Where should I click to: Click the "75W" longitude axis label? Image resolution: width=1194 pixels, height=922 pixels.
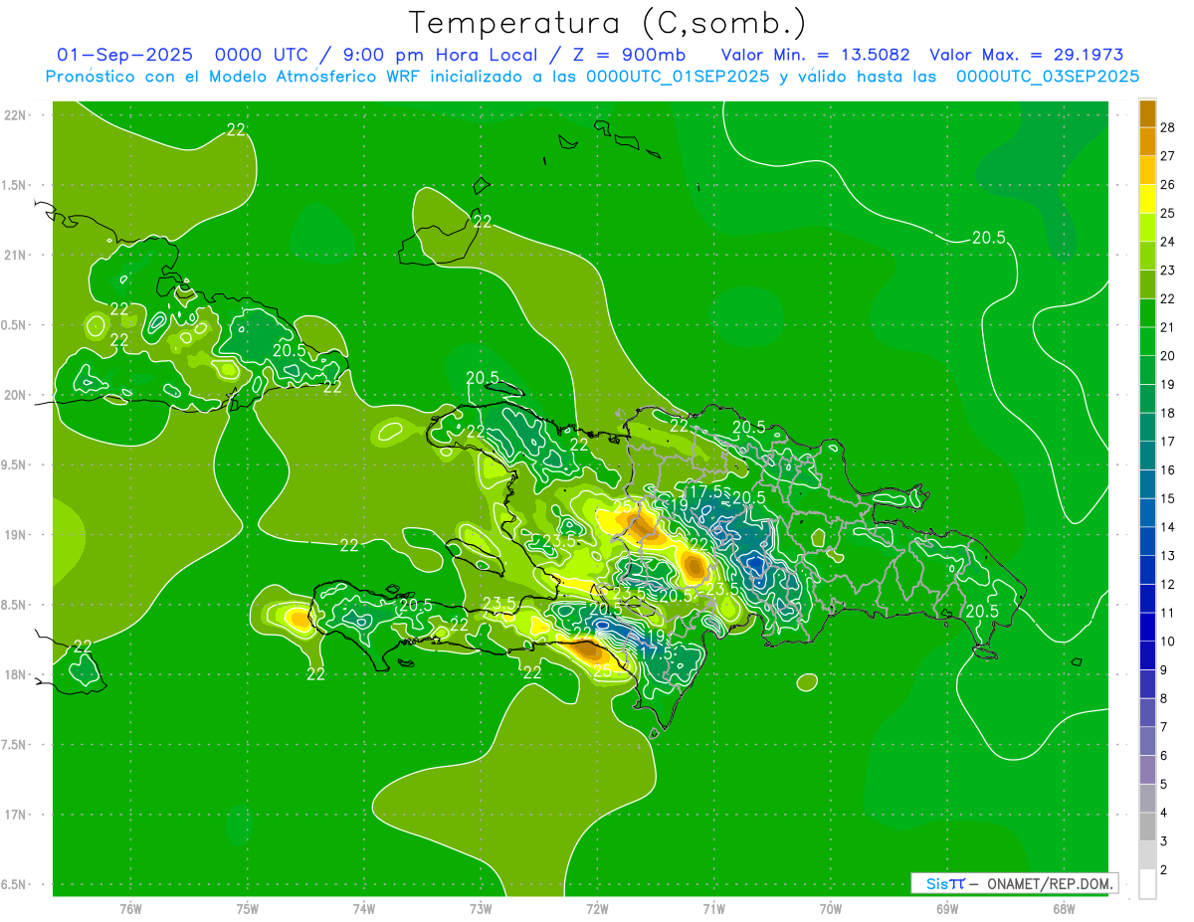click(248, 909)
